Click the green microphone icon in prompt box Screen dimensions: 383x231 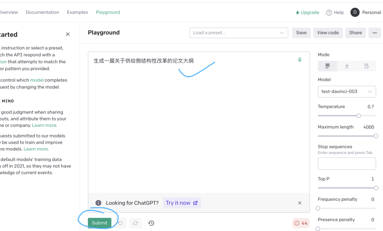click(x=300, y=60)
